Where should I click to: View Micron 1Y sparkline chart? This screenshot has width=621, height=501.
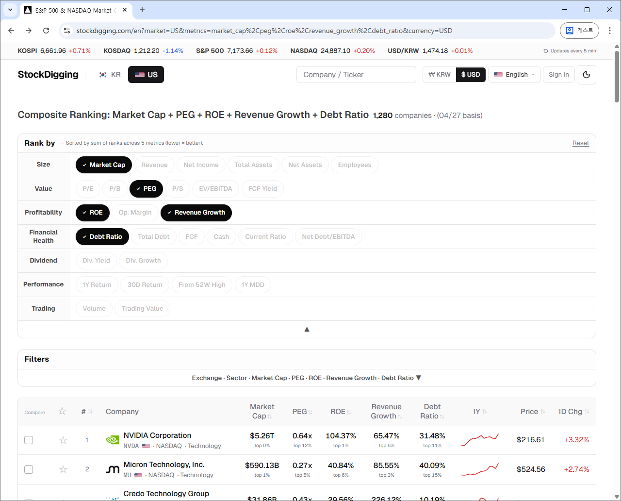coord(479,469)
